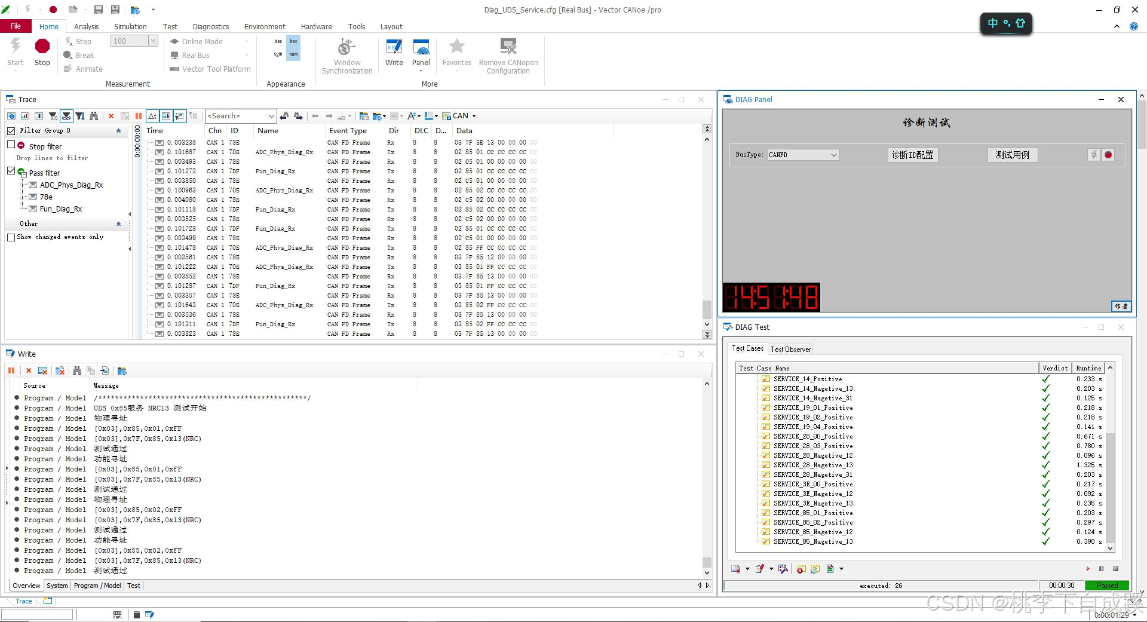Open the step value 100 dropdown

click(x=153, y=41)
